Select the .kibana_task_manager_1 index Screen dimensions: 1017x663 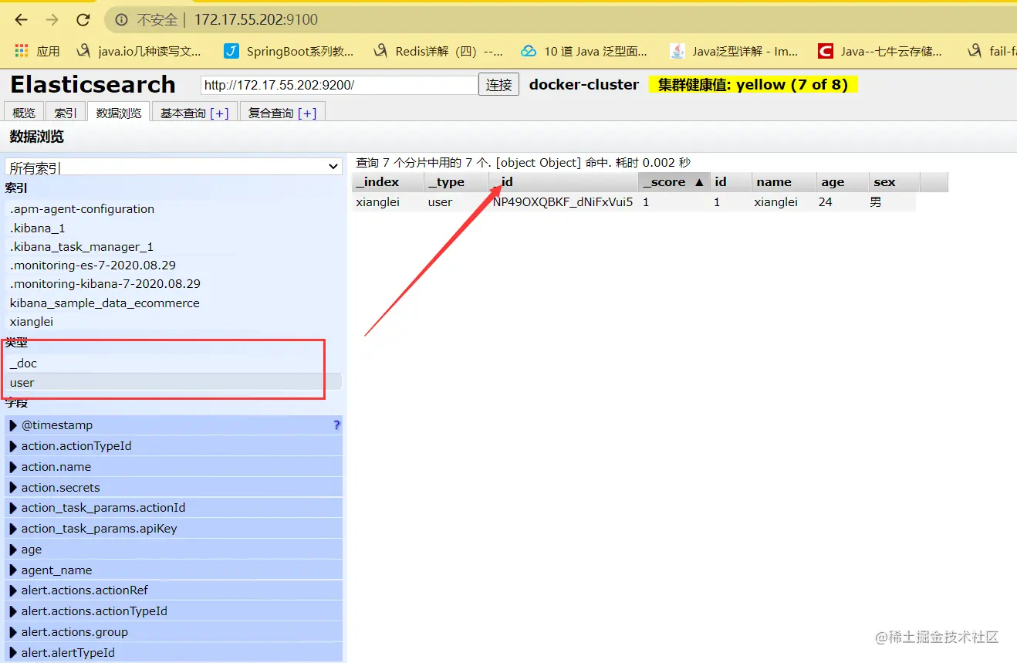(x=174, y=247)
